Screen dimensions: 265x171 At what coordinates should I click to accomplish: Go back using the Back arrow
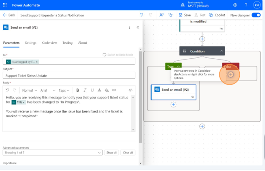pyautogui.click(x=9, y=15)
